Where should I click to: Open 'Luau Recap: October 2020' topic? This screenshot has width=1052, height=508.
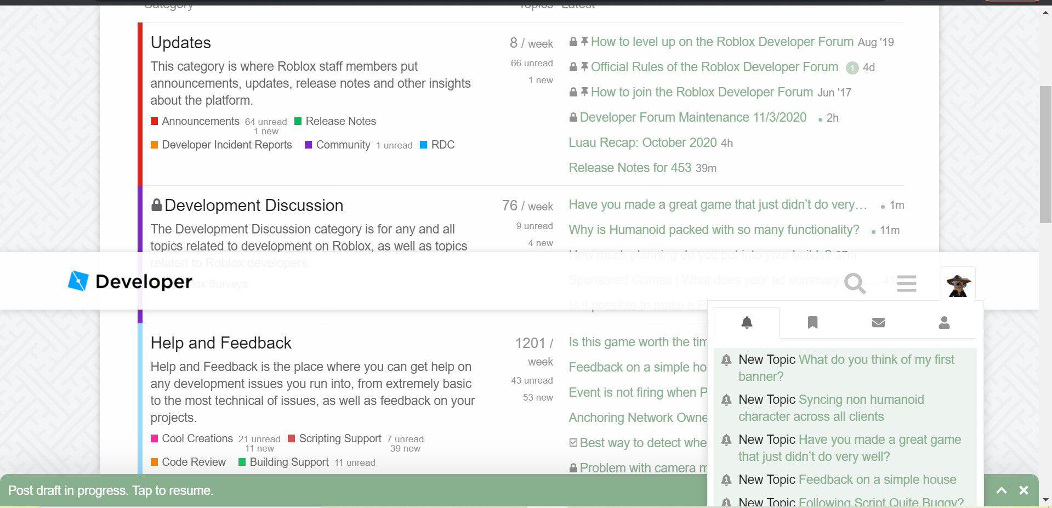642,142
